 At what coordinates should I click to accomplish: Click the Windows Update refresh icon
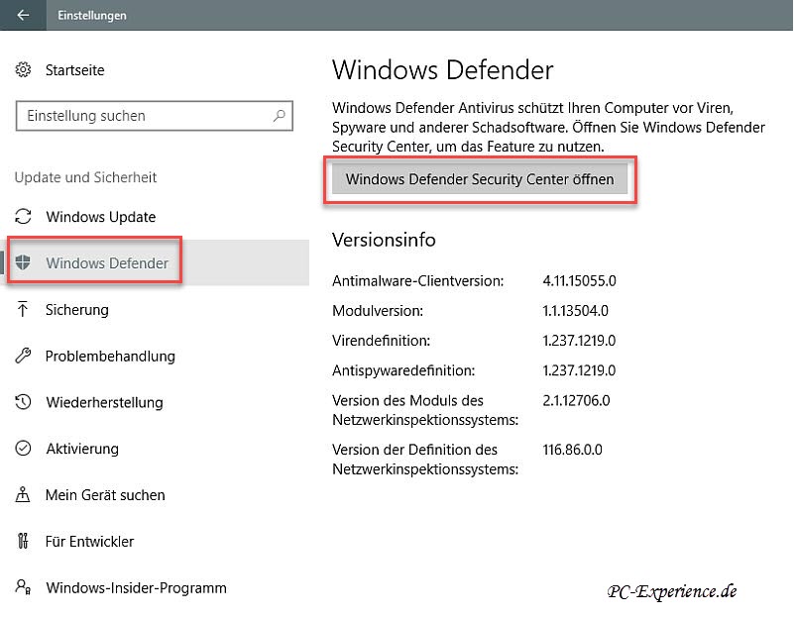pos(23,216)
